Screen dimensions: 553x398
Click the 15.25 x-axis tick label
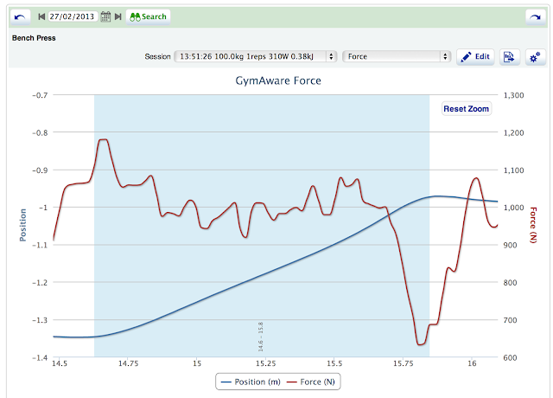[265, 363]
